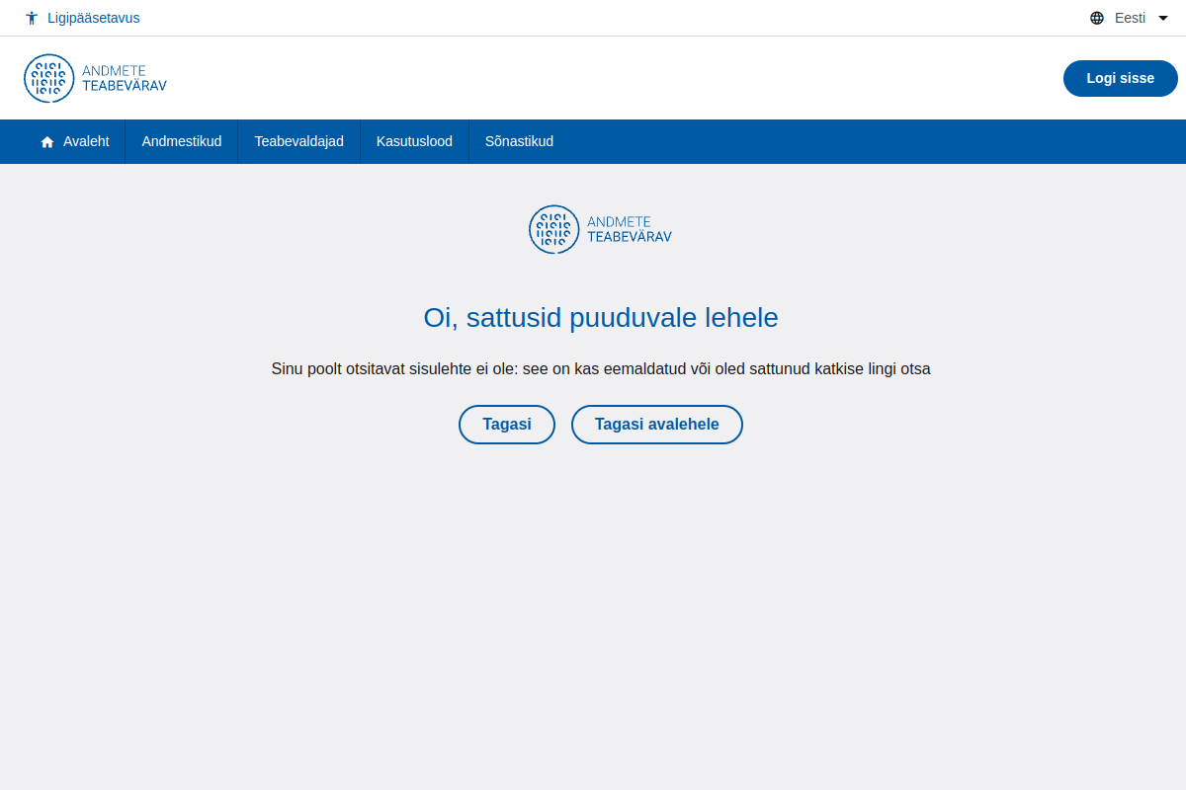Open the Ligipääsetavus link

(x=94, y=18)
